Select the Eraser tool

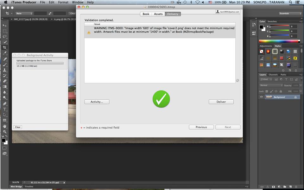(x=5, y=81)
